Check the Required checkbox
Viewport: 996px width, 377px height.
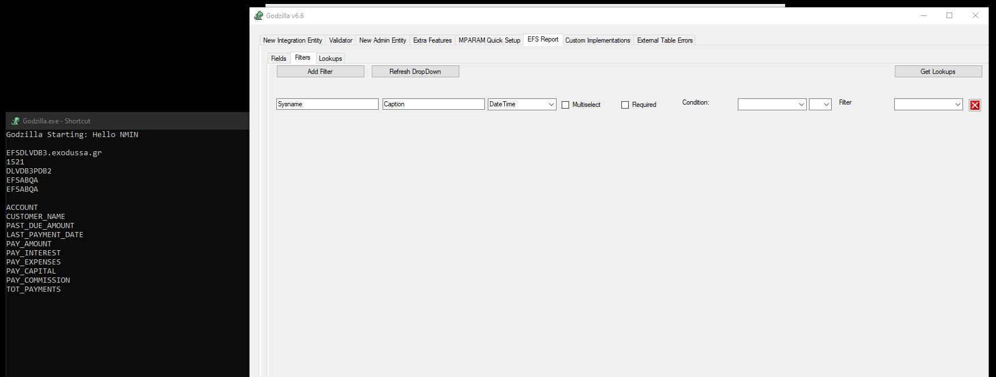[x=625, y=105]
